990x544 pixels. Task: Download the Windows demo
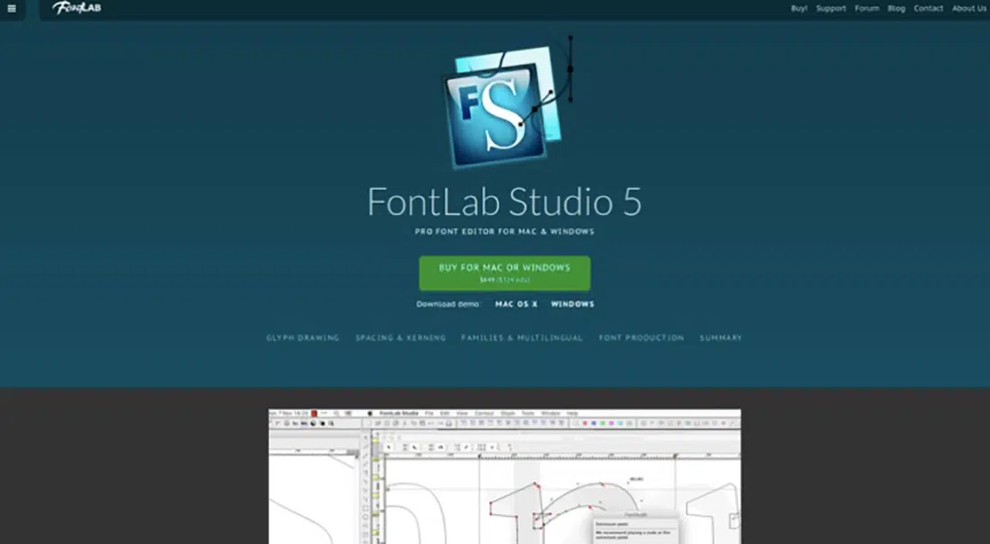click(x=572, y=304)
